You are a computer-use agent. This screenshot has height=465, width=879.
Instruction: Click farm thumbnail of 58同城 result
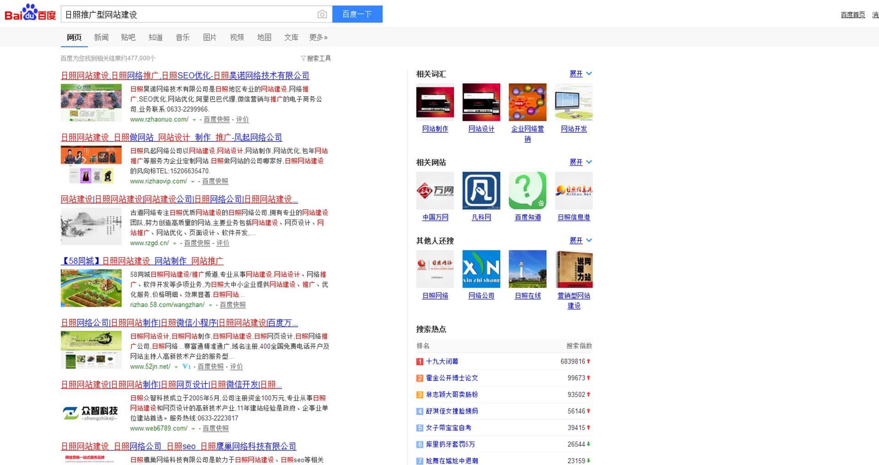91,288
